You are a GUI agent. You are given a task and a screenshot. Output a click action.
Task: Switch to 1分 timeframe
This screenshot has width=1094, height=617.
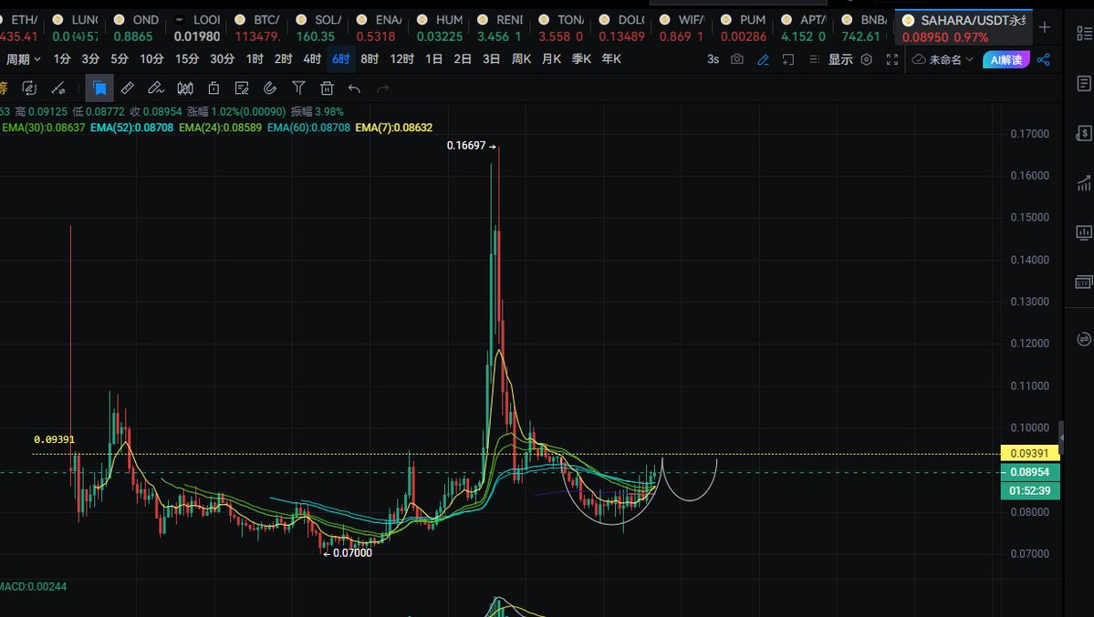pyautogui.click(x=62, y=59)
